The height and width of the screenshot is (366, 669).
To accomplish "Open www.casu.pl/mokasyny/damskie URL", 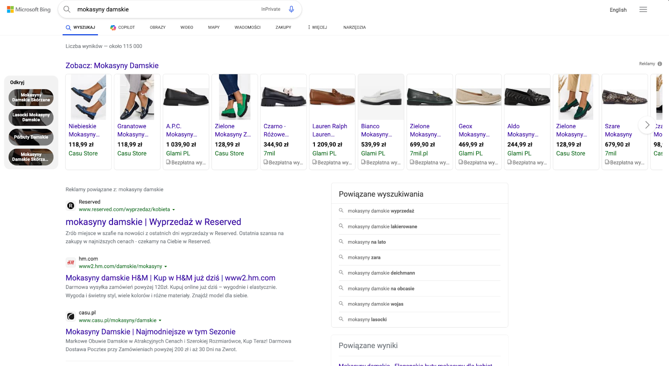I will click(117, 321).
